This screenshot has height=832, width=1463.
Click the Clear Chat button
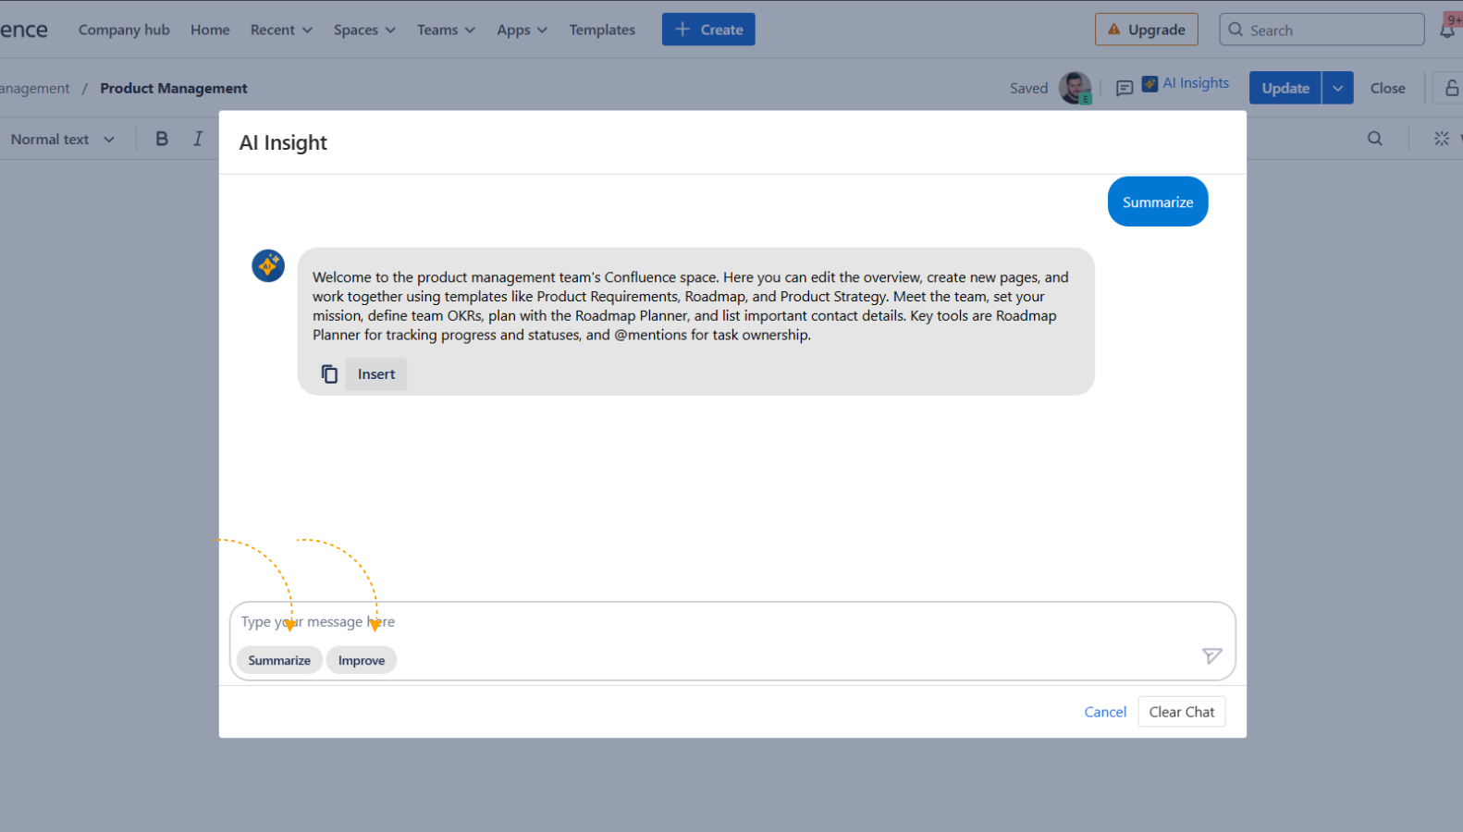coord(1181,712)
